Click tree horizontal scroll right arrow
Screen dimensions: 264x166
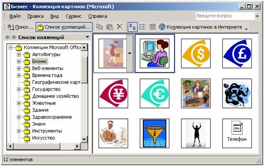click(x=77, y=146)
